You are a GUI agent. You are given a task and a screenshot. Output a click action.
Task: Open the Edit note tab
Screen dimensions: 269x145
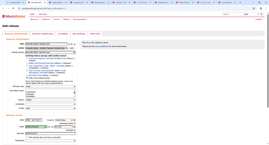(x=95, y=34)
